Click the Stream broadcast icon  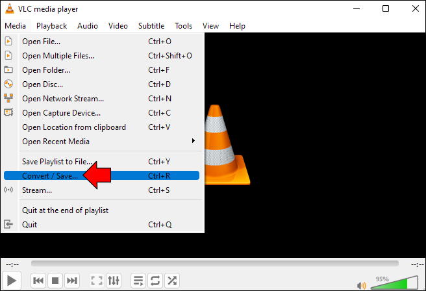8,190
